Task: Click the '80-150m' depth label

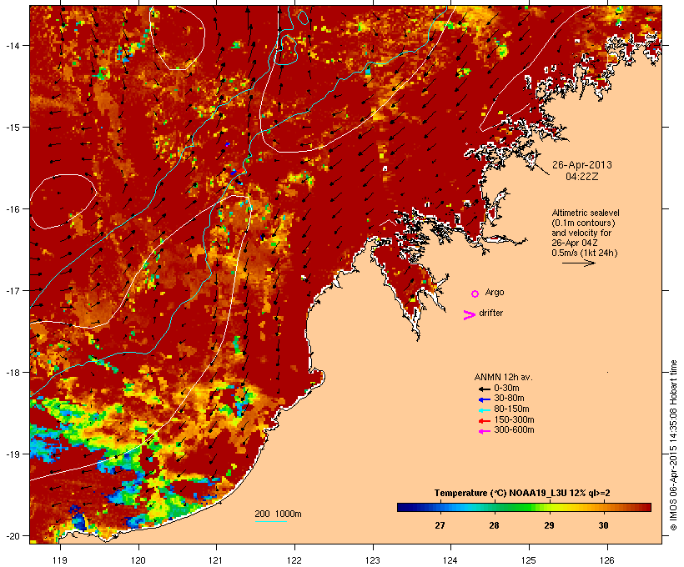Action: point(511,409)
